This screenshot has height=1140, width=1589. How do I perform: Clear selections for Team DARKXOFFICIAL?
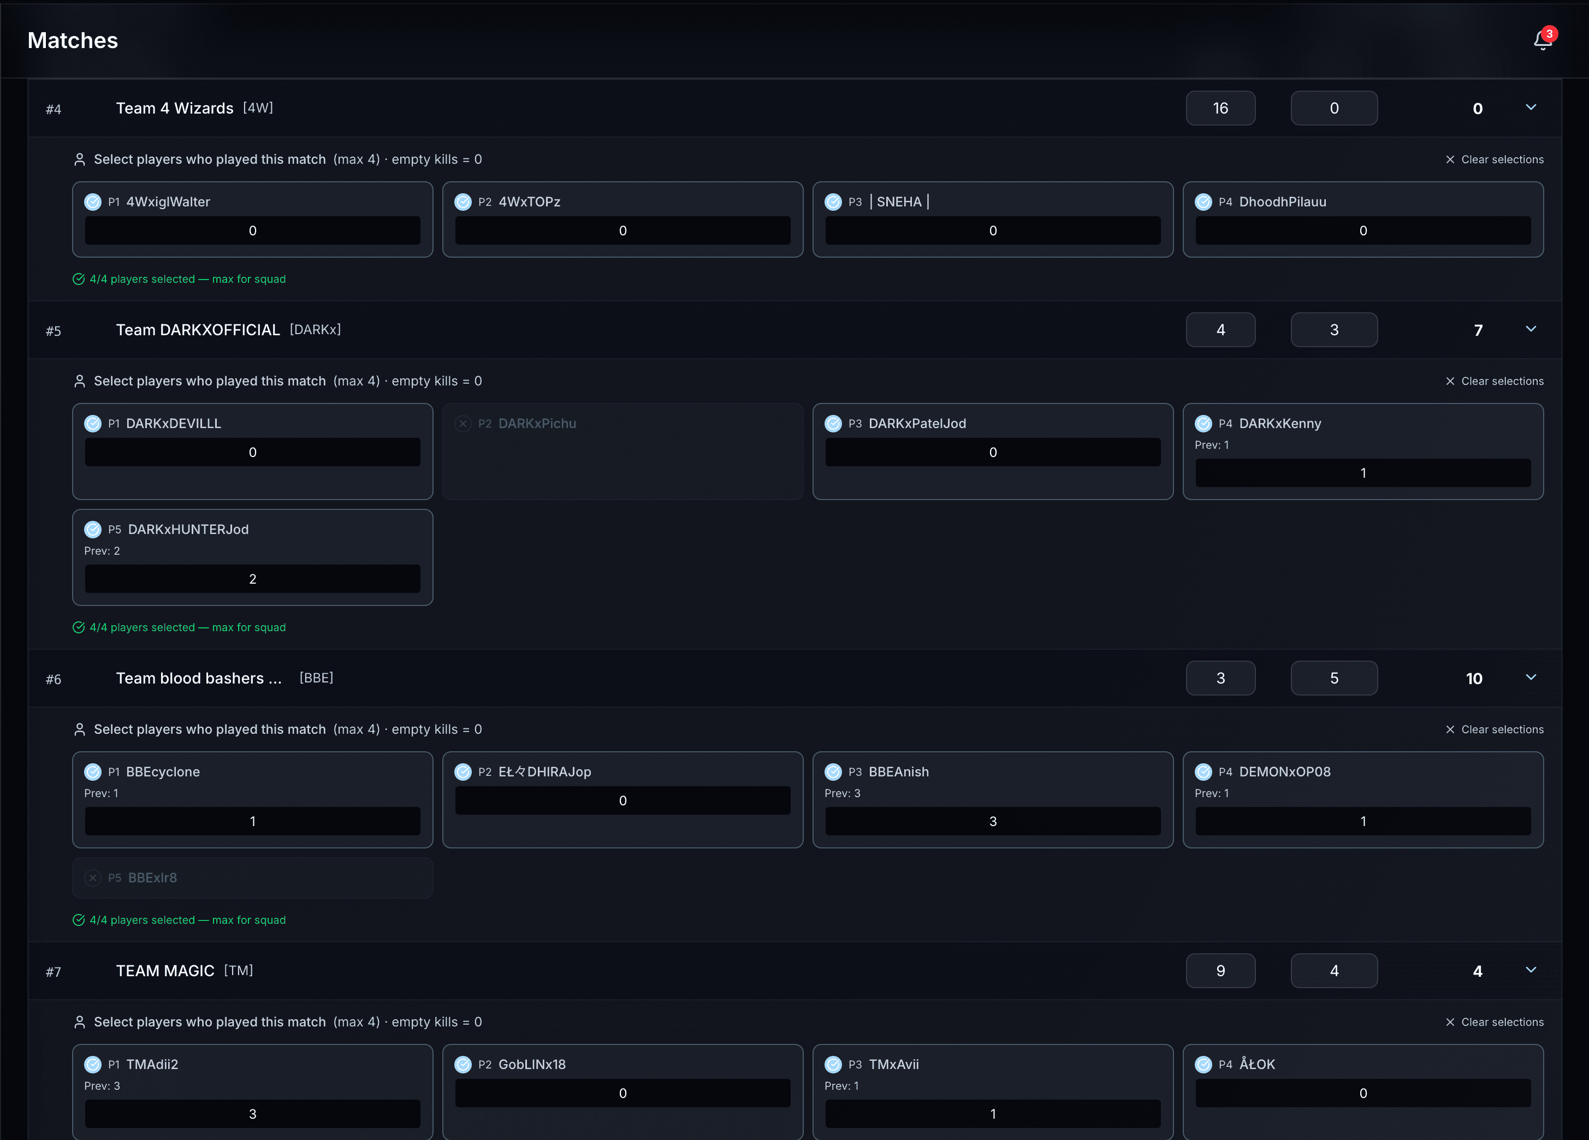coord(1494,381)
